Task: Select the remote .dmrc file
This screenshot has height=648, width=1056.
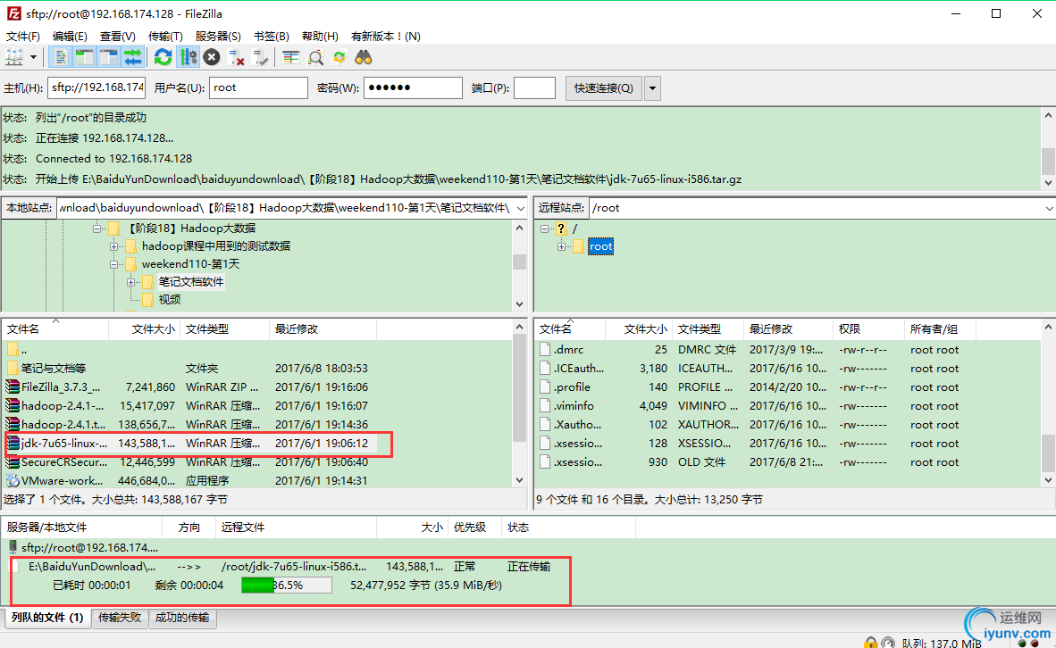Action: click(789, 350)
